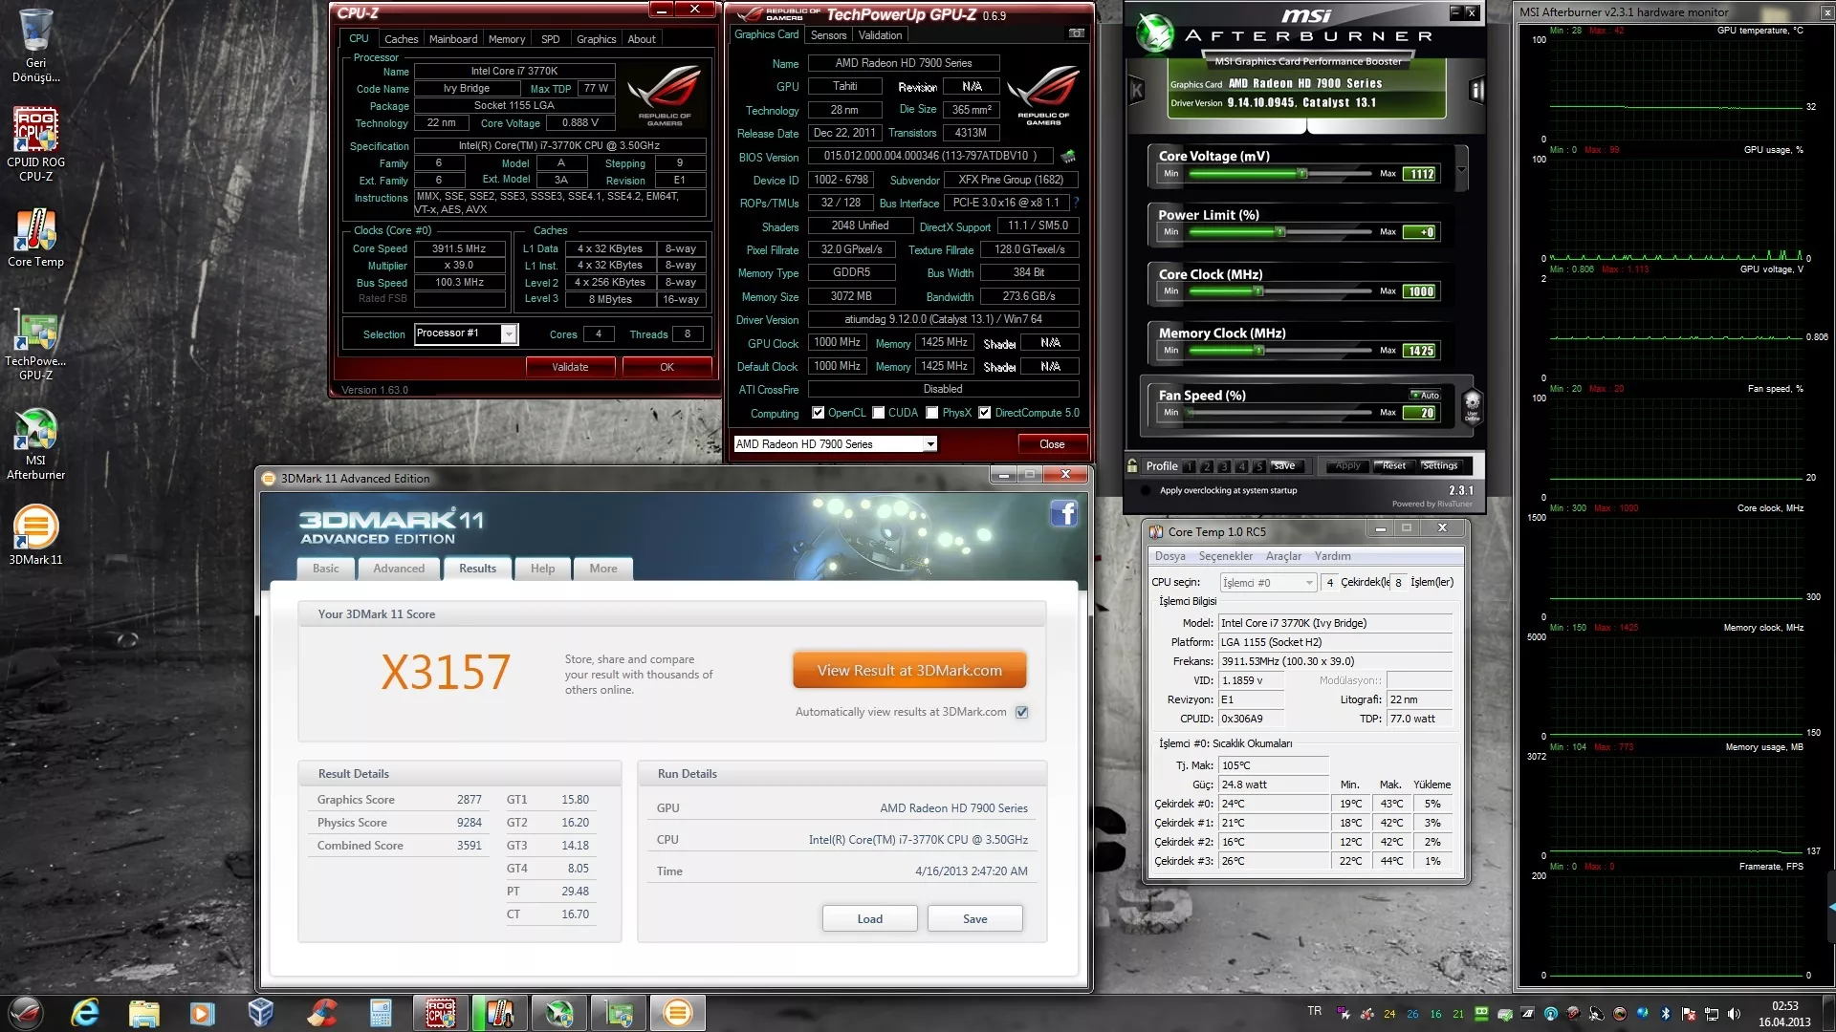
Task: Open VirtualBox from the taskbar
Action: click(x=261, y=1013)
